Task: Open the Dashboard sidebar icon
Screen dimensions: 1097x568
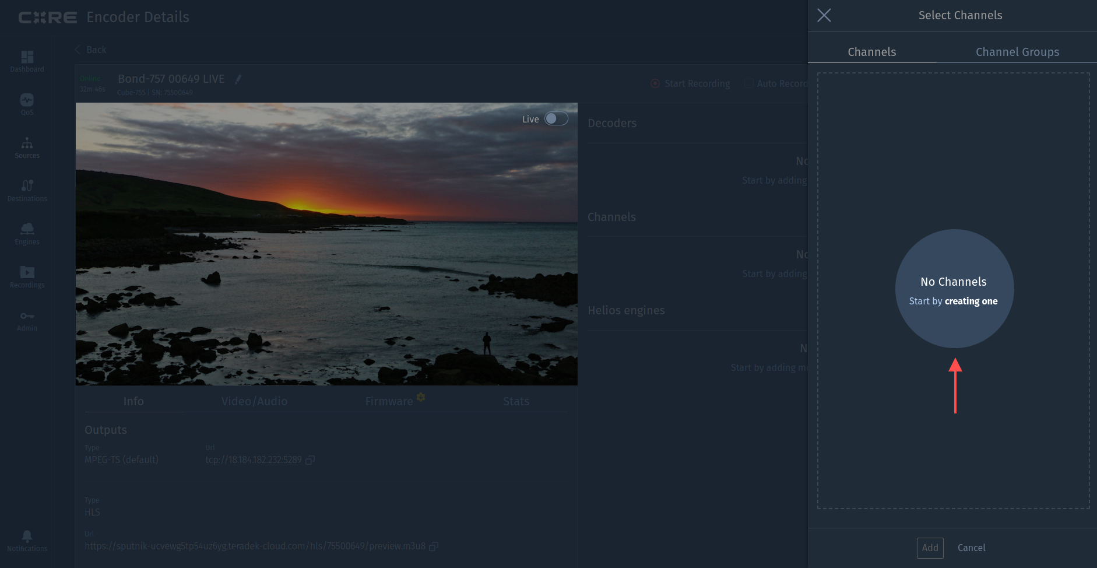Action: [x=27, y=57]
